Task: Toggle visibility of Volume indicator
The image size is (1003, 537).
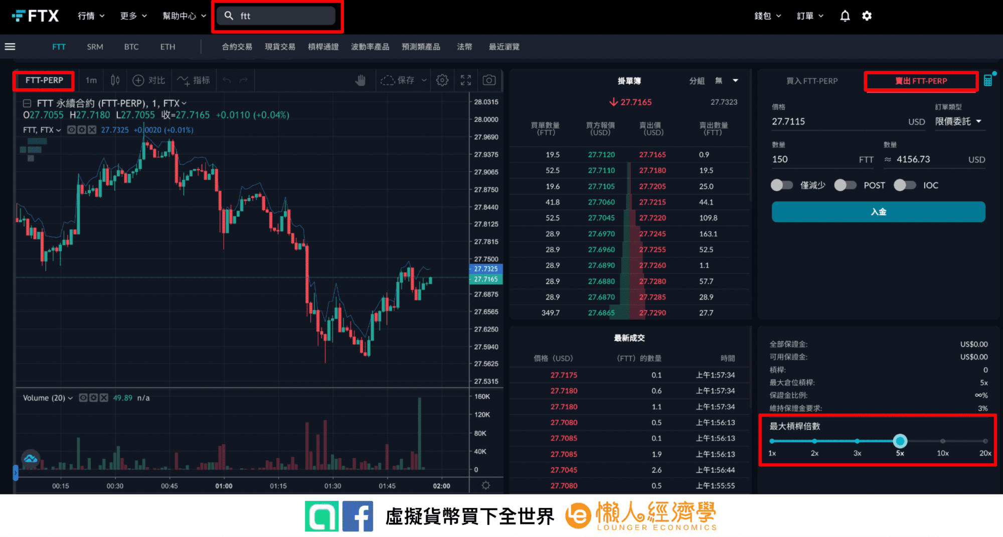Action: point(83,398)
